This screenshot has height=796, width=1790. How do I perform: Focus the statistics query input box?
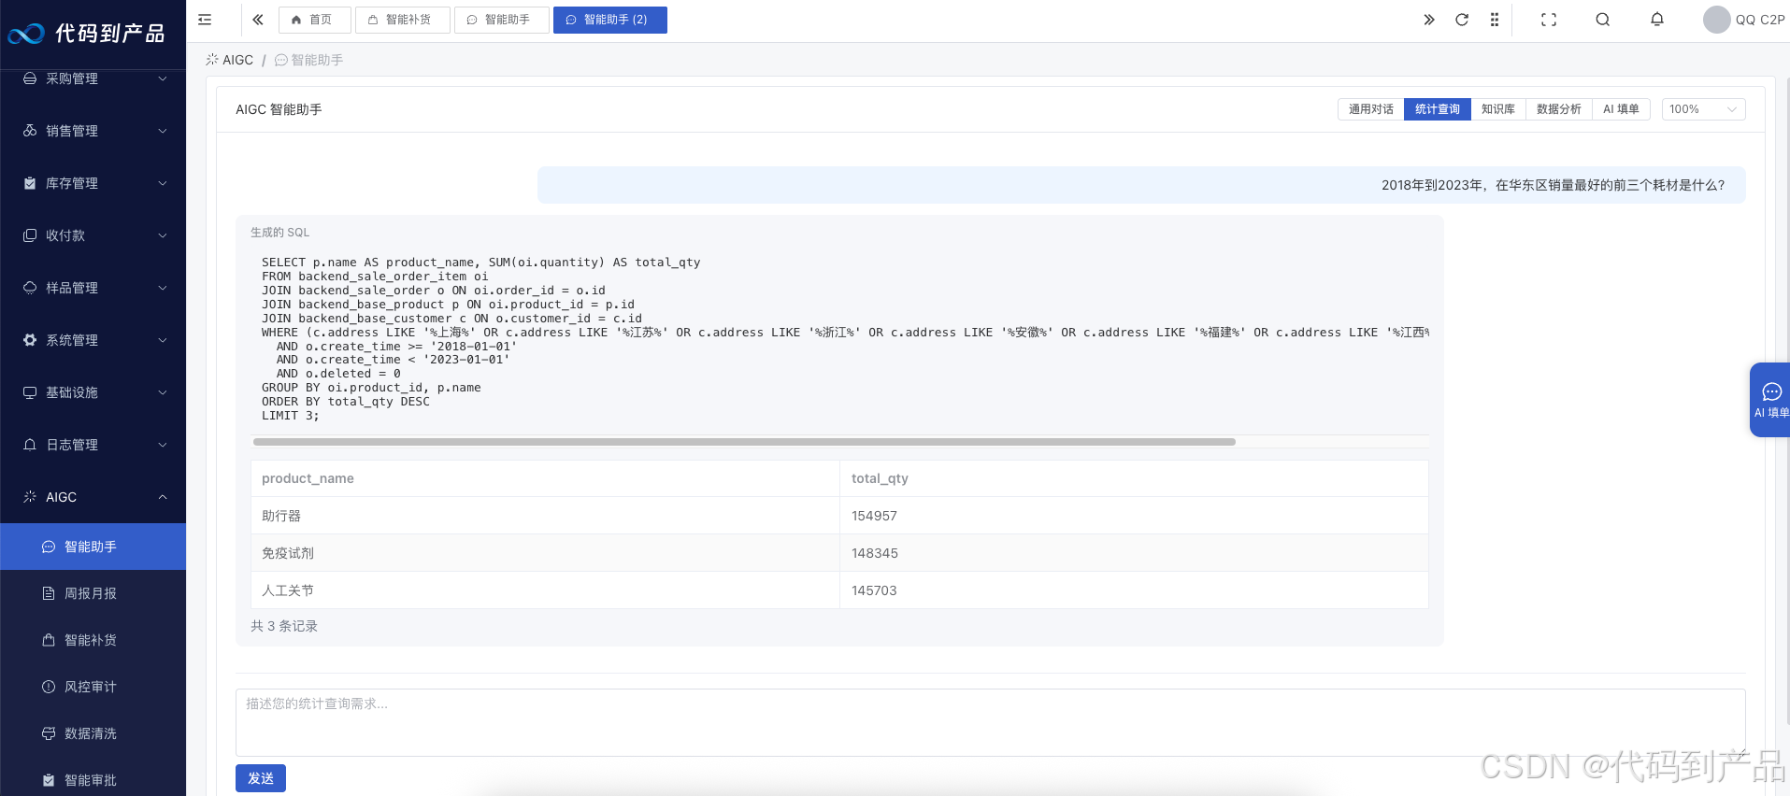point(990,722)
